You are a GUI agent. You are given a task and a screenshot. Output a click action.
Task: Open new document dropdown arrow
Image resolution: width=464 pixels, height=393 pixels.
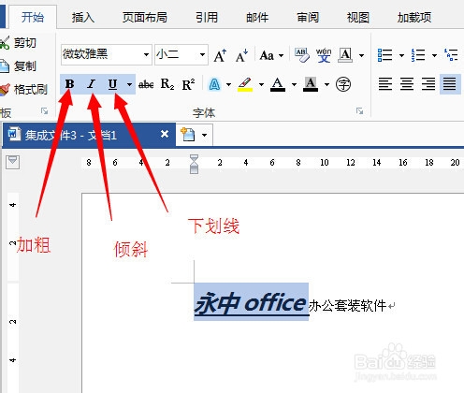pos(204,135)
